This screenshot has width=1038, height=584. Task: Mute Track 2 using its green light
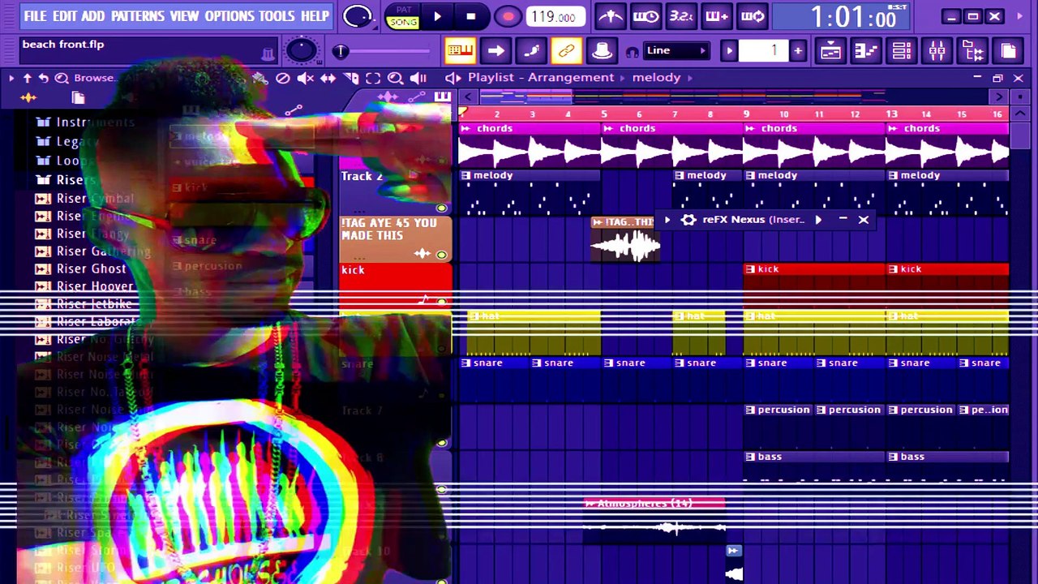coord(442,208)
